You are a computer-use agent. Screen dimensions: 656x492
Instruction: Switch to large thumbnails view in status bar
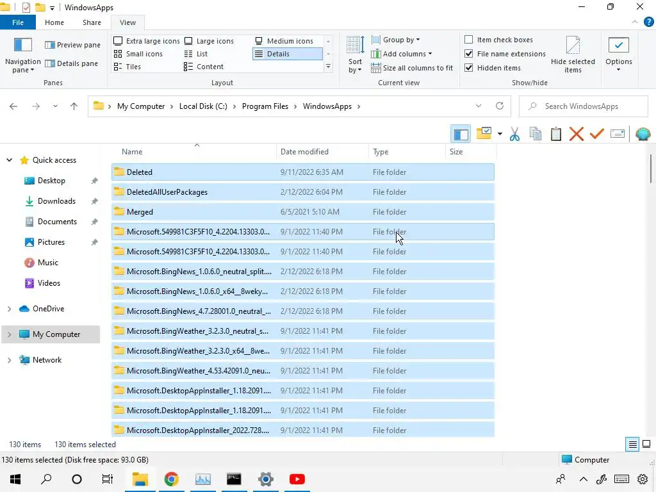pos(646,444)
